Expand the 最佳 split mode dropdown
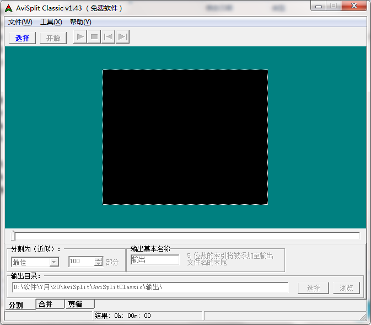371x325 pixels. pyautogui.click(x=54, y=262)
